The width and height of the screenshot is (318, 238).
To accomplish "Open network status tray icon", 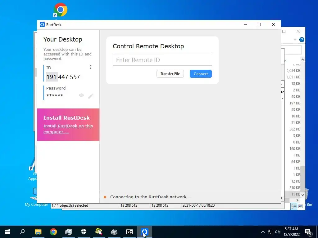I will click(270, 232).
